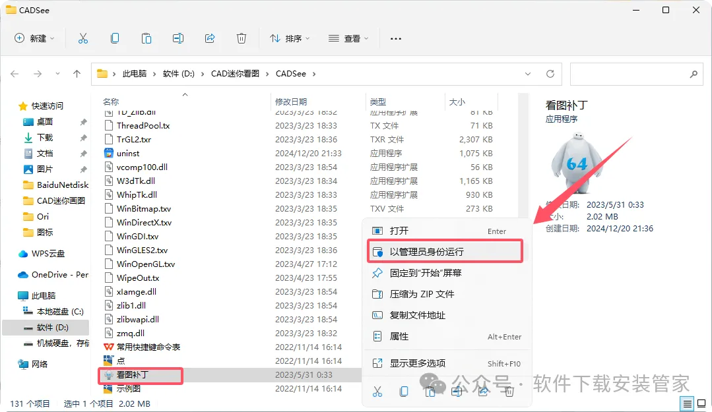Viewport: 712px width, 412px height.
Task: Go back with the left arrow
Action: tap(15, 74)
